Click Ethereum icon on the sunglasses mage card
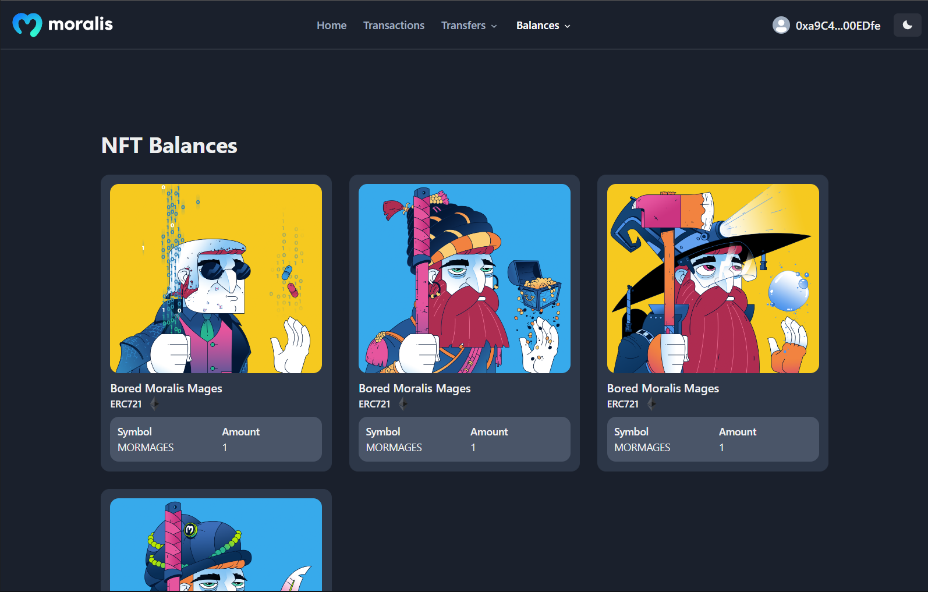Screen dimensions: 928x592 (154, 404)
